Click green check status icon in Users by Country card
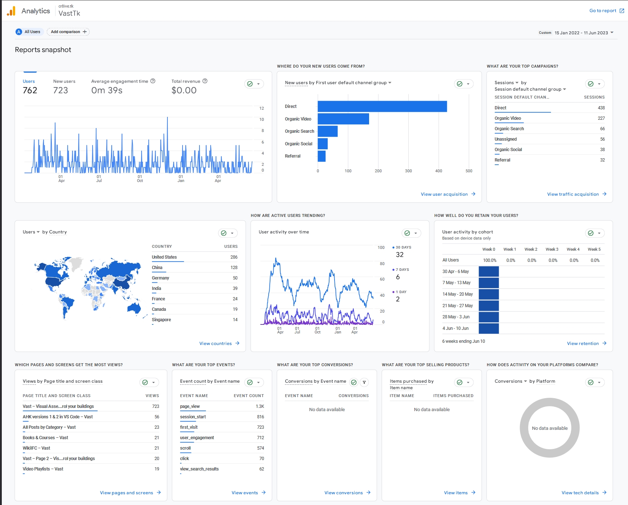The width and height of the screenshot is (628, 505). click(224, 233)
